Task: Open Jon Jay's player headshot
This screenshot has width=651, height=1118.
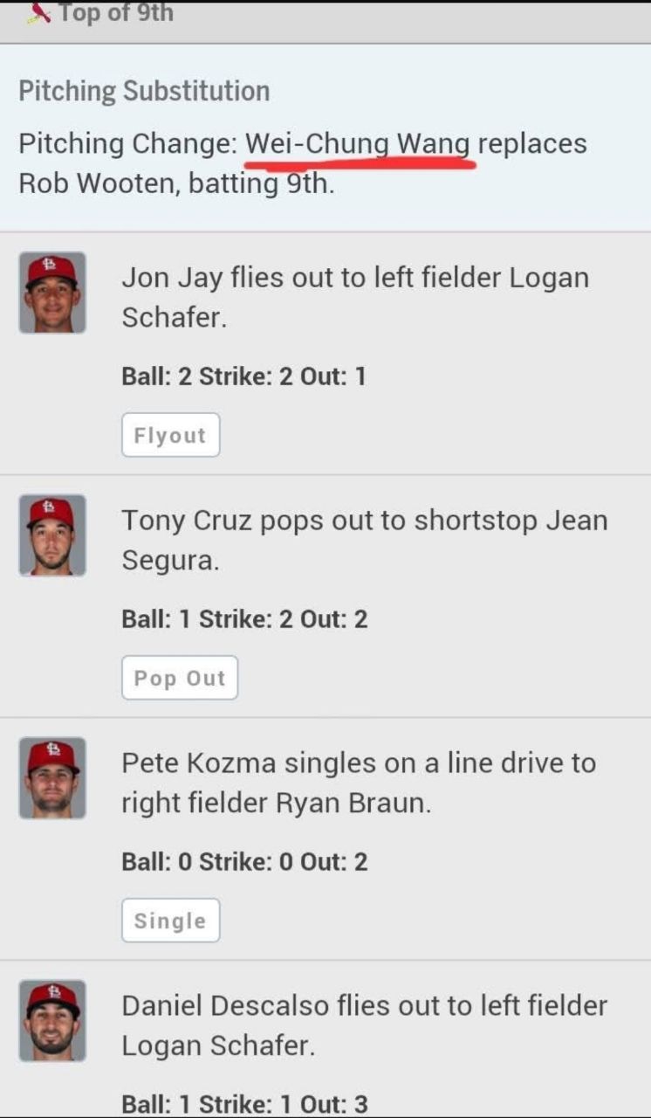Action: [x=52, y=293]
